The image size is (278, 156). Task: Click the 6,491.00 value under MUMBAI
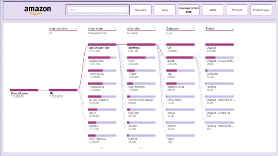tap(133, 51)
